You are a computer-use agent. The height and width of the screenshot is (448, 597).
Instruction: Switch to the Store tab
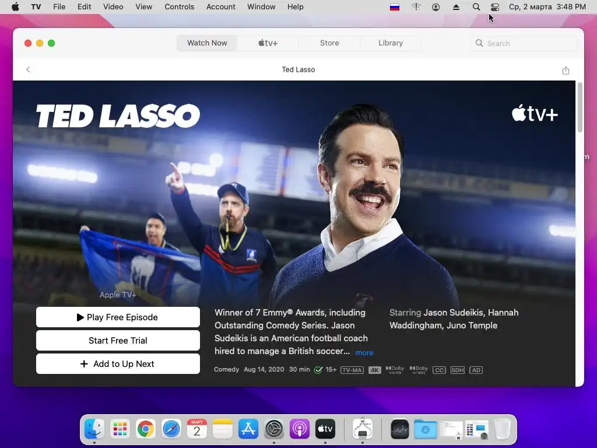coord(329,43)
